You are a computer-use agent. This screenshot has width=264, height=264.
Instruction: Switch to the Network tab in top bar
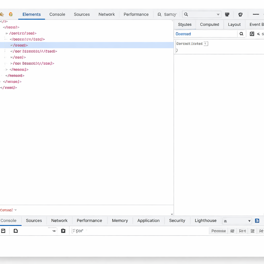(x=106, y=14)
